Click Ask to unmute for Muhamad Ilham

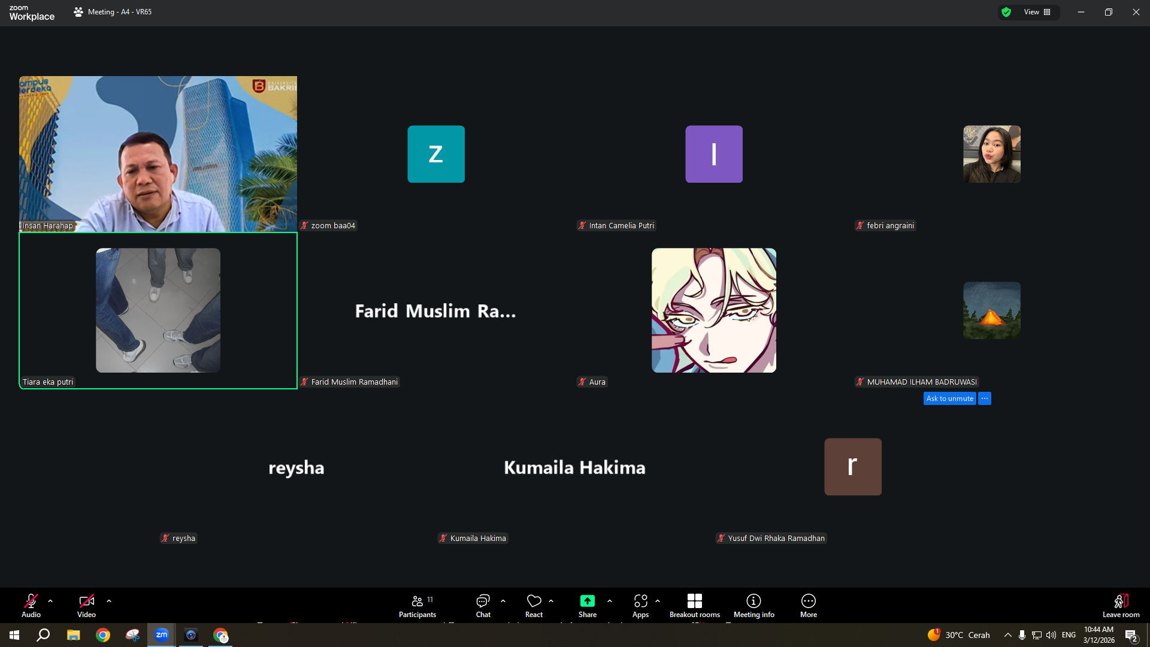(x=949, y=398)
